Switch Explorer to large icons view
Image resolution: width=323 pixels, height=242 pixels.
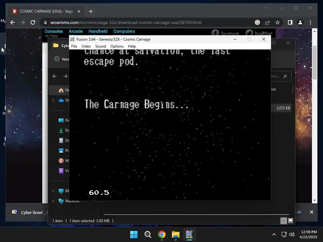pyautogui.click(x=291, y=221)
